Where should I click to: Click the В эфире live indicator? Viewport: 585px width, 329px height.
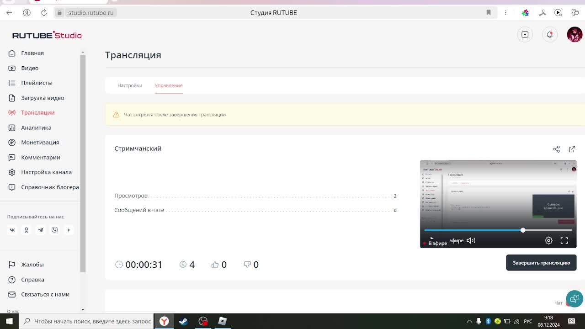tap(435, 243)
